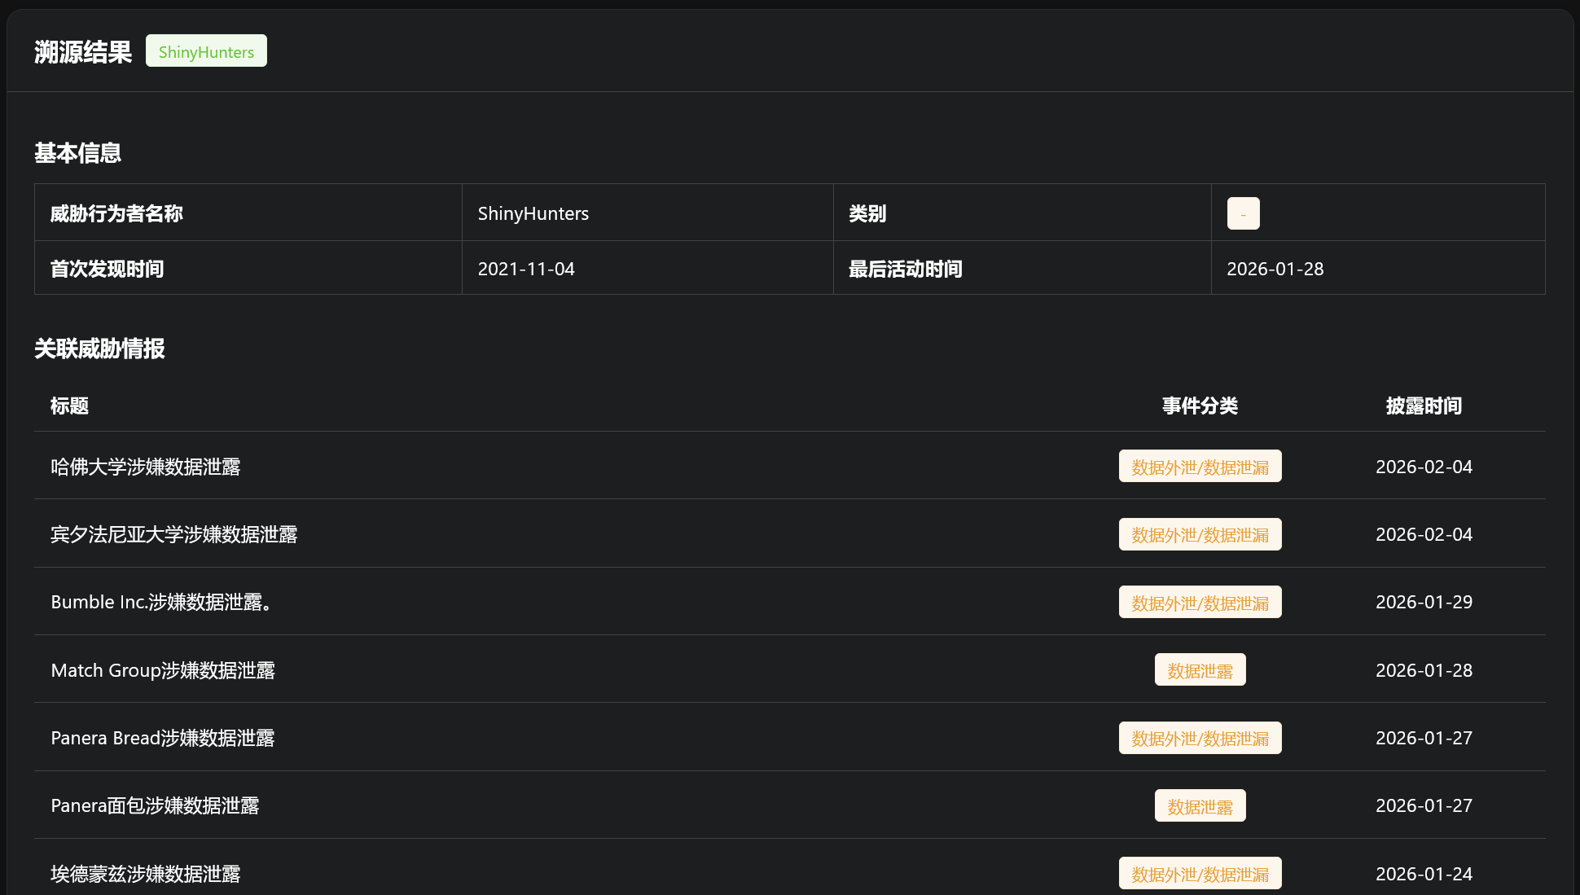Viewport: 1580px width, 895px height.
Task: Click date 2026-01-29 in Bumble row
Action: (x=1424, y=602)
